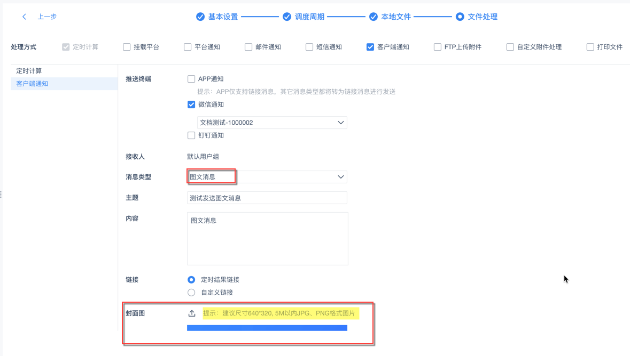Enable the 挂载平台 checkbox
Image resolution: width=630 pixels, height=356 pixels.
coord(127,47)
